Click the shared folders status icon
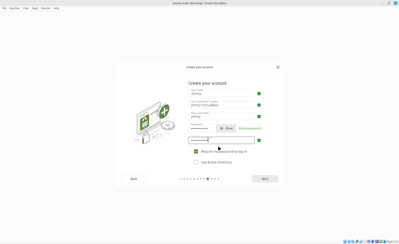This screenshot has width=399, height=244. (x=365, y=241)
